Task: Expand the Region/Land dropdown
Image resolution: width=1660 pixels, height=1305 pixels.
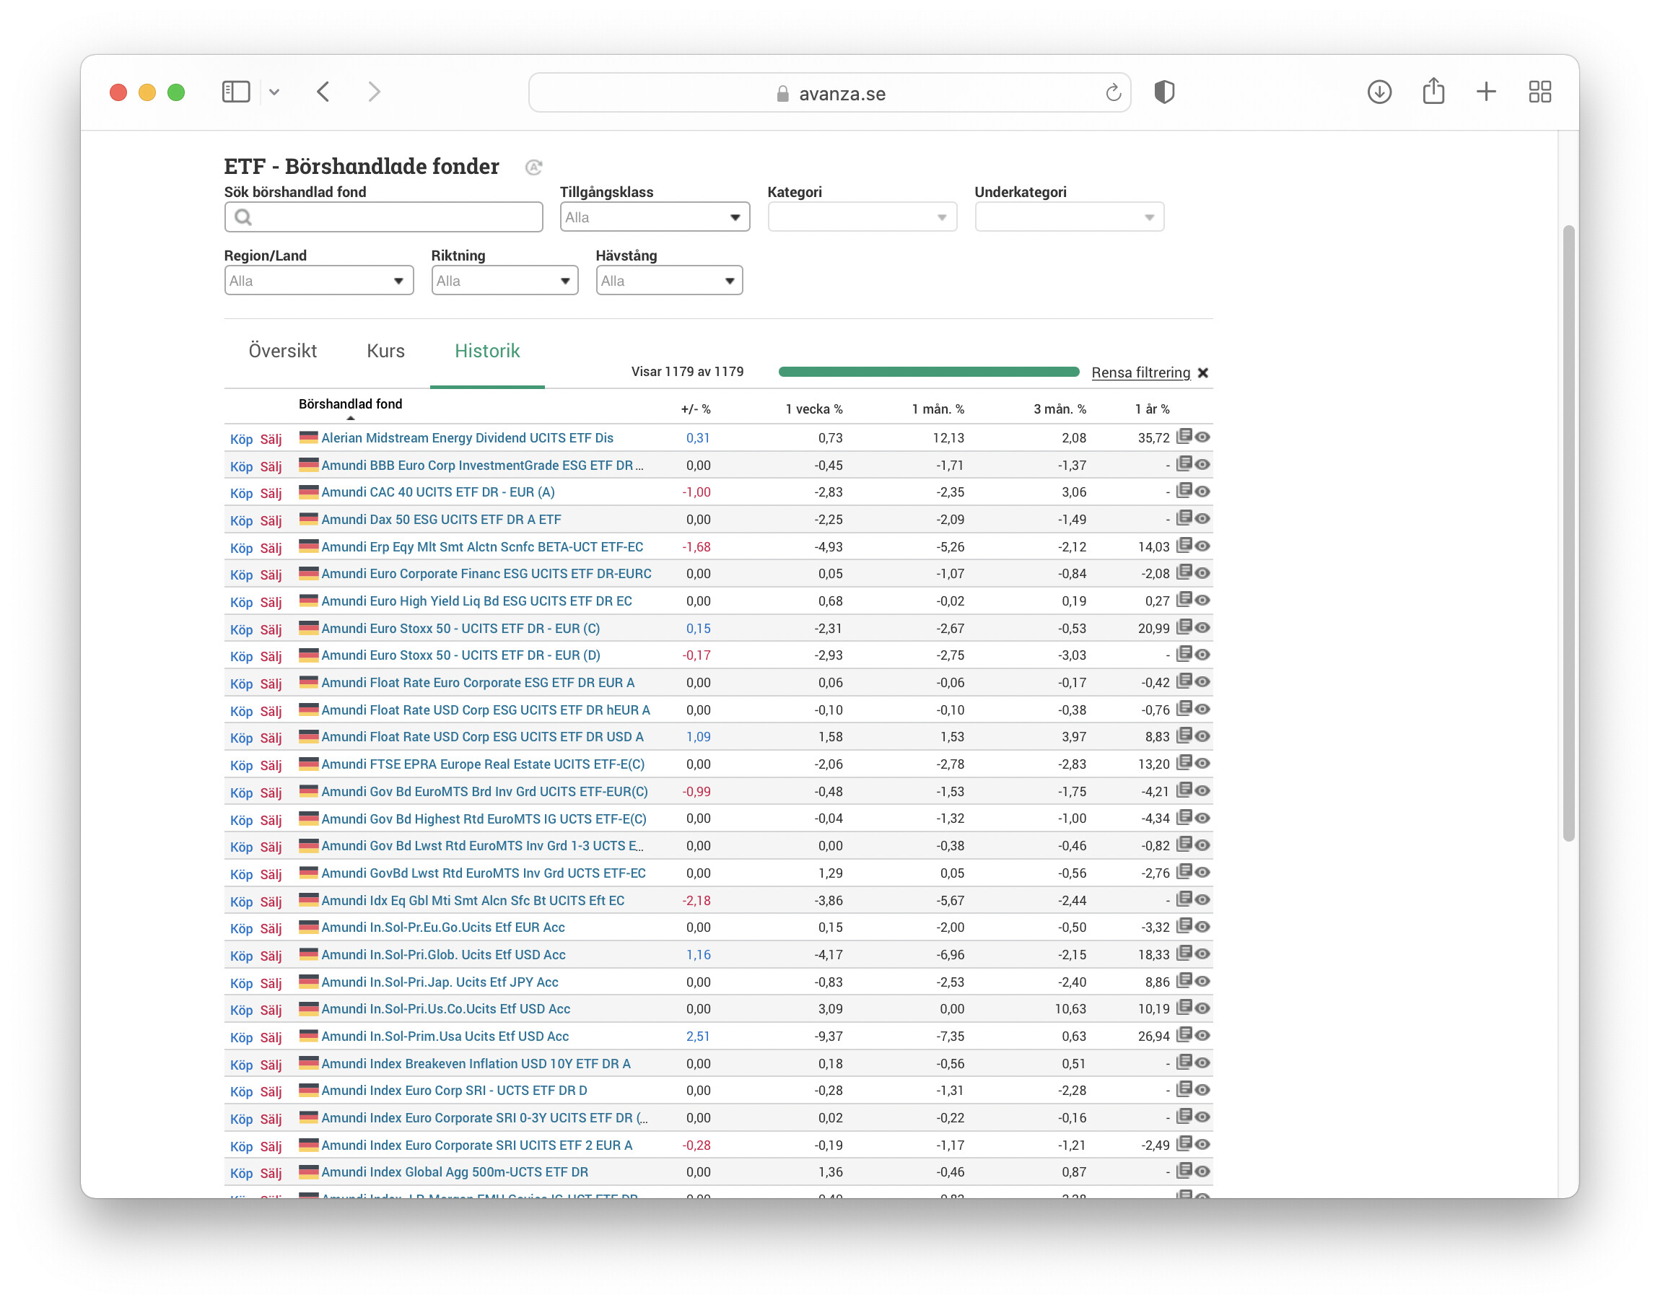Action: tap(318, 280)
